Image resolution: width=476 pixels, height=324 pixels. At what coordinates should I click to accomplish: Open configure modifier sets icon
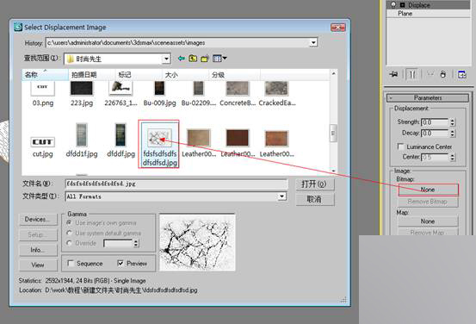pyautogui.click(x=462, y=74)
